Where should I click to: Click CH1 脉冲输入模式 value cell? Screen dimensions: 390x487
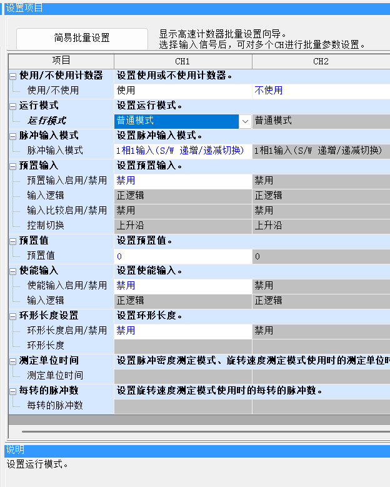point(182,151)
